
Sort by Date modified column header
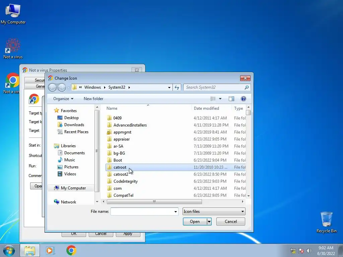[212, 108]
